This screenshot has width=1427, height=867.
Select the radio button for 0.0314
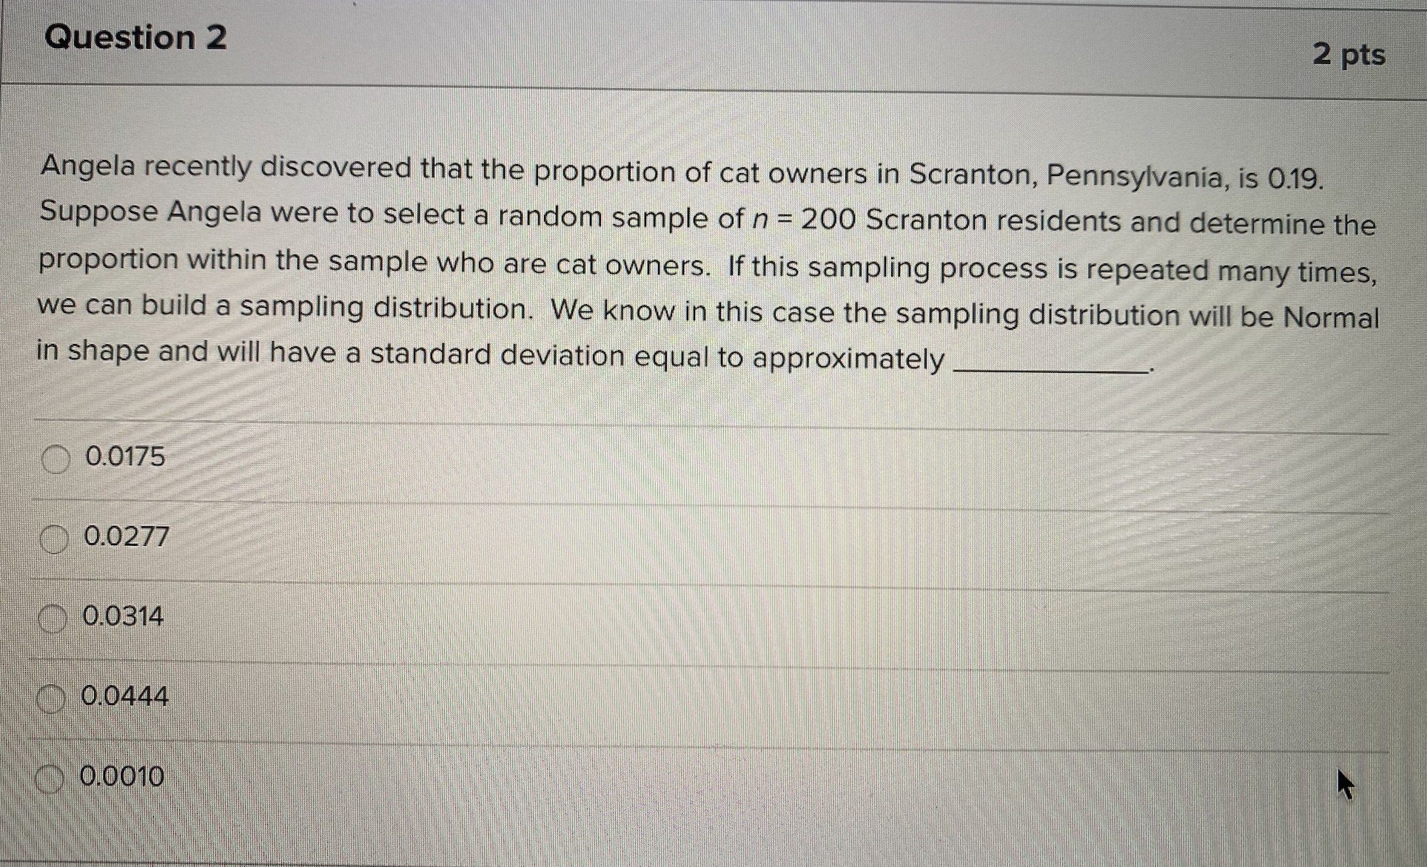pos(52,618)
